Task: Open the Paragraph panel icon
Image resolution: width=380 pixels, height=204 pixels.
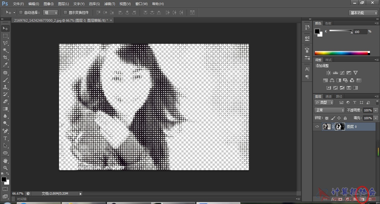Action: click(307, 77)
